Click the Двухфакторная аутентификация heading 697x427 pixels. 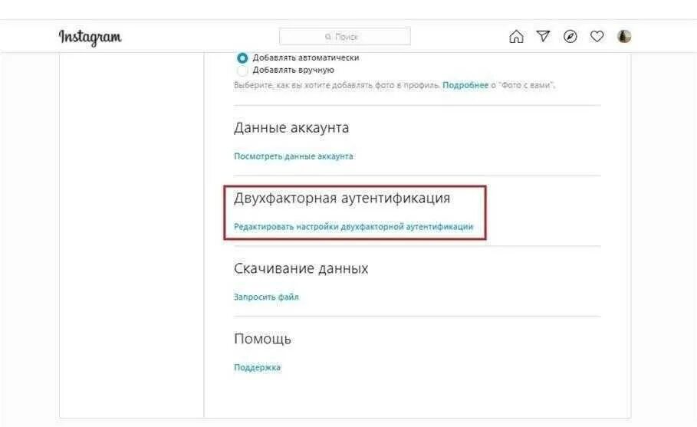coord(342,199)
